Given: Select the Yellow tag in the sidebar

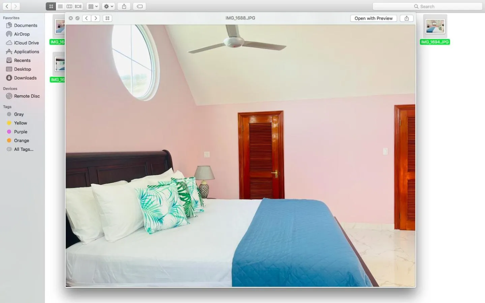Looking at the screenshot, I should [x=21, y=123].
